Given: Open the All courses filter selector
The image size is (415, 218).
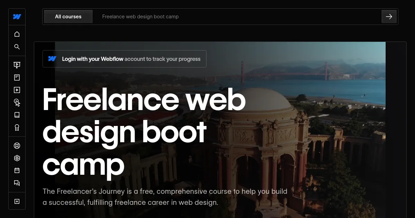Looking at the screenshot, I should (68, 16).
